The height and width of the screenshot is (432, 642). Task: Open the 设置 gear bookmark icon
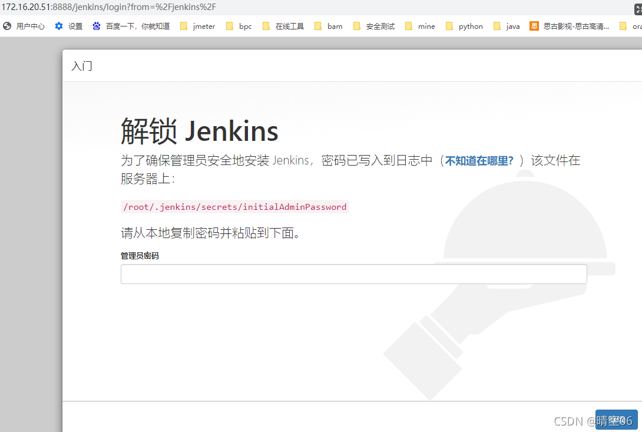point(59,27)
